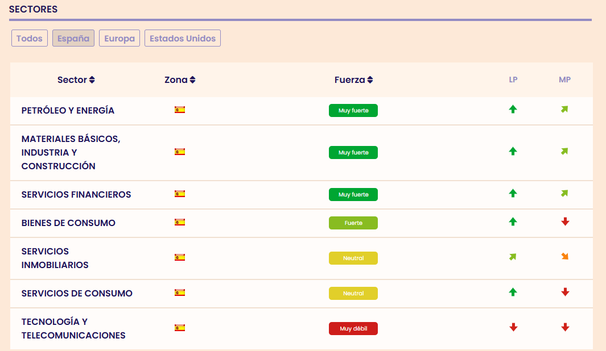Click red MP down arrow for Bienes de Consumo
606x351 pixels.
click(565, 222)
